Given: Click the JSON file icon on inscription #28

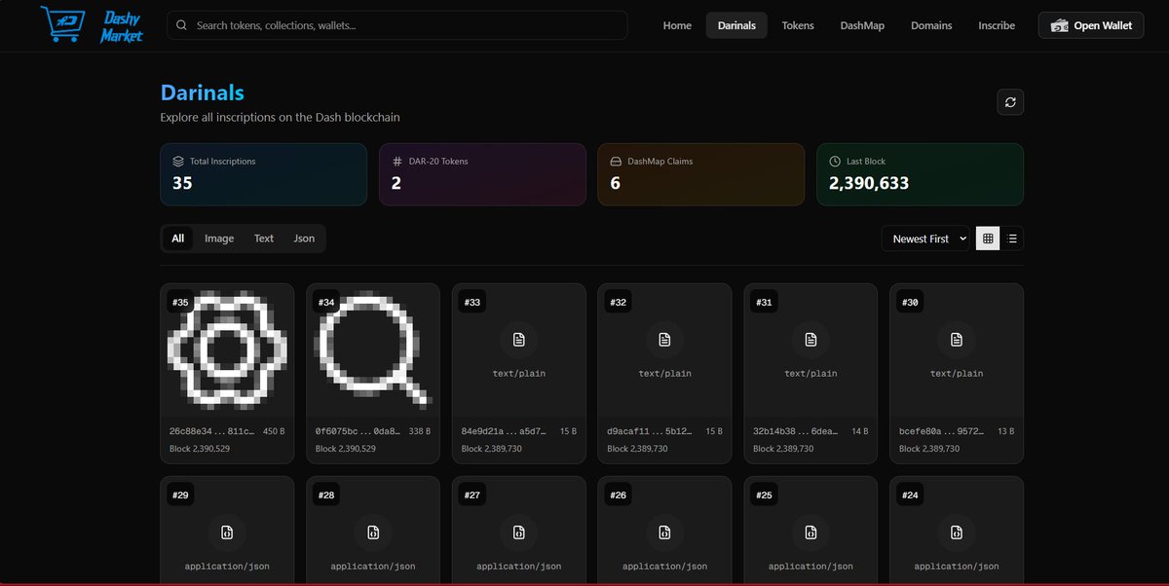Looking at the screenshot, I should coord(372,532).
